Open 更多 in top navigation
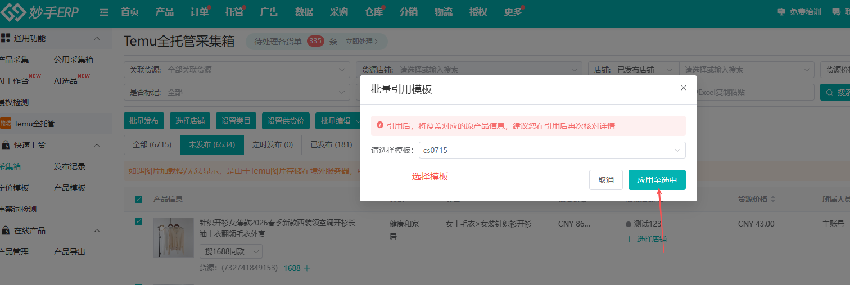The height and width of the screenshot is (285, 850). pos(513,12)
